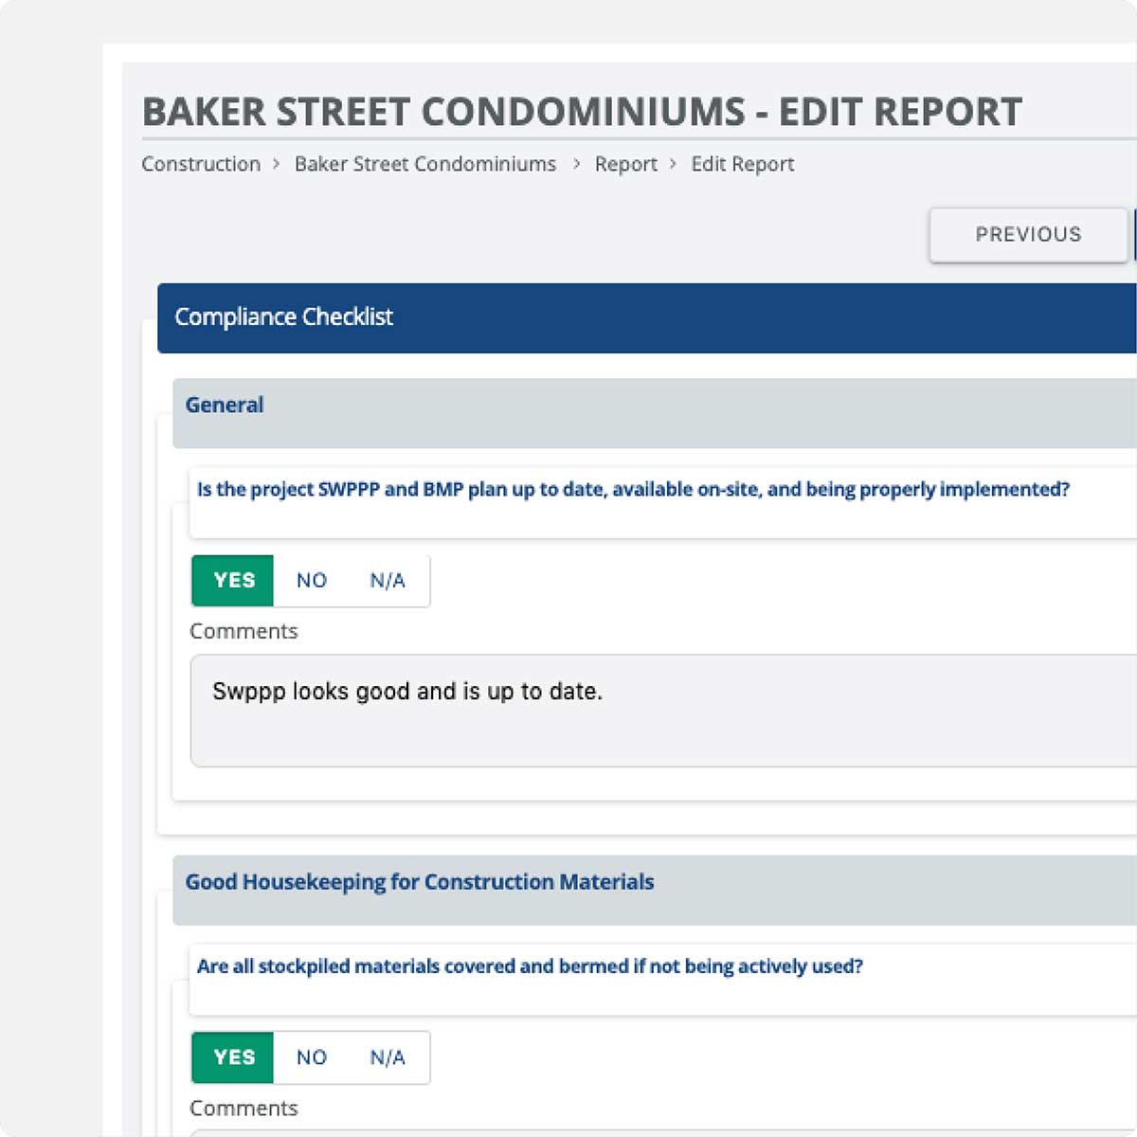Choose YES for the stockpiled materials question

point(233,1057)
